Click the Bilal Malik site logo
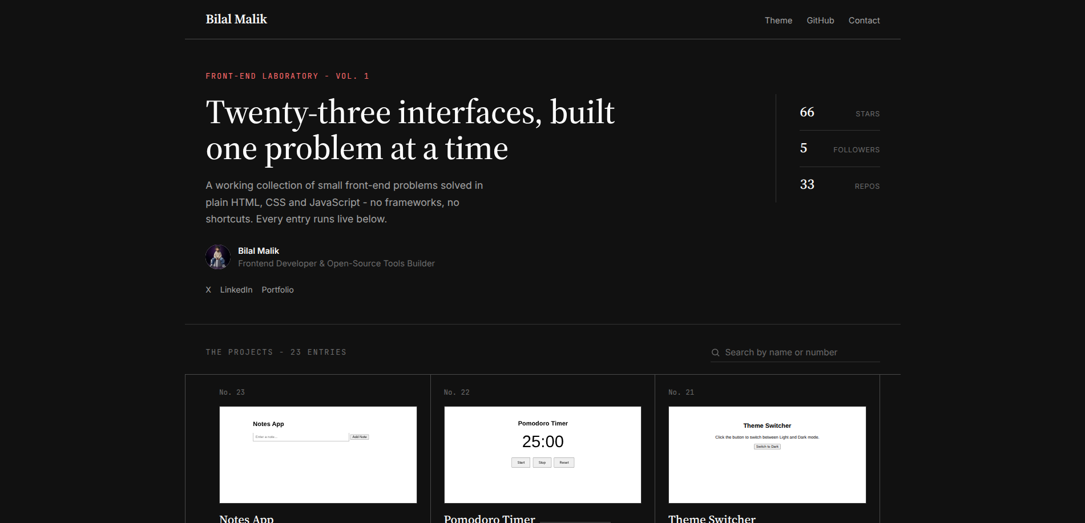 (236, 19)
